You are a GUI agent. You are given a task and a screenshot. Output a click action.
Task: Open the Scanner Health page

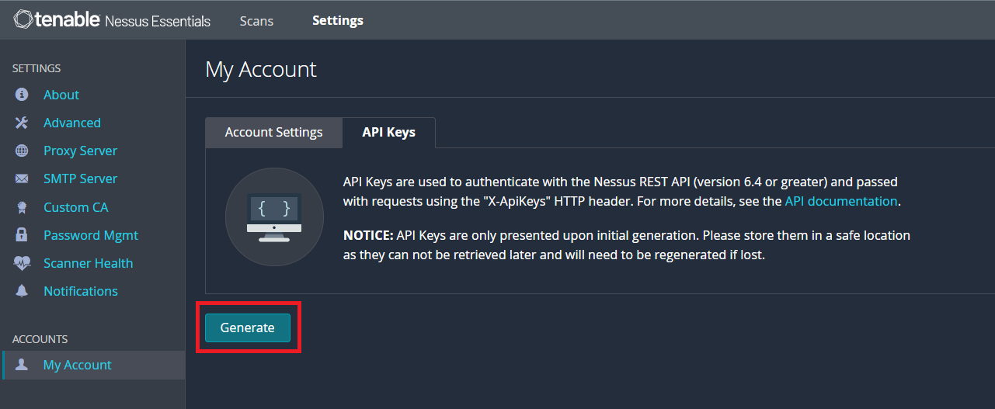tap(89, 263)
